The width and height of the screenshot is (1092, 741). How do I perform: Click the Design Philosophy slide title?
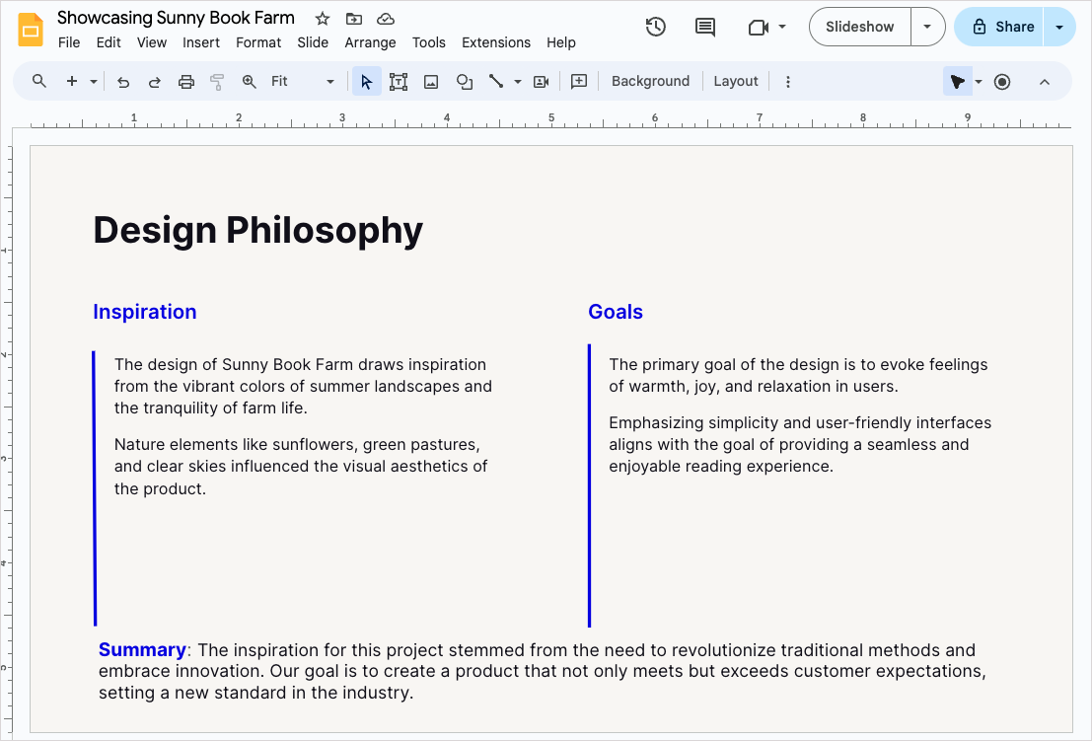coord(257,230)
